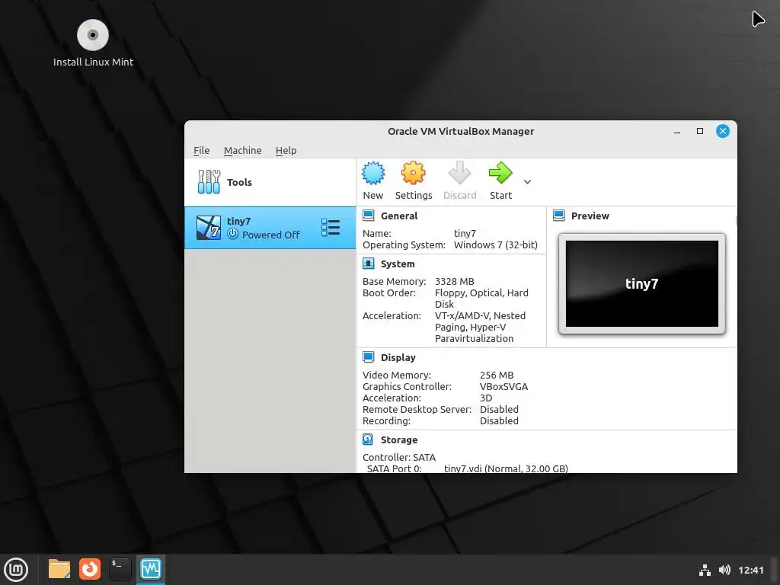Open the Terminal from taskbar
This screenshot has width=780, height=585.
coord(120,569)
